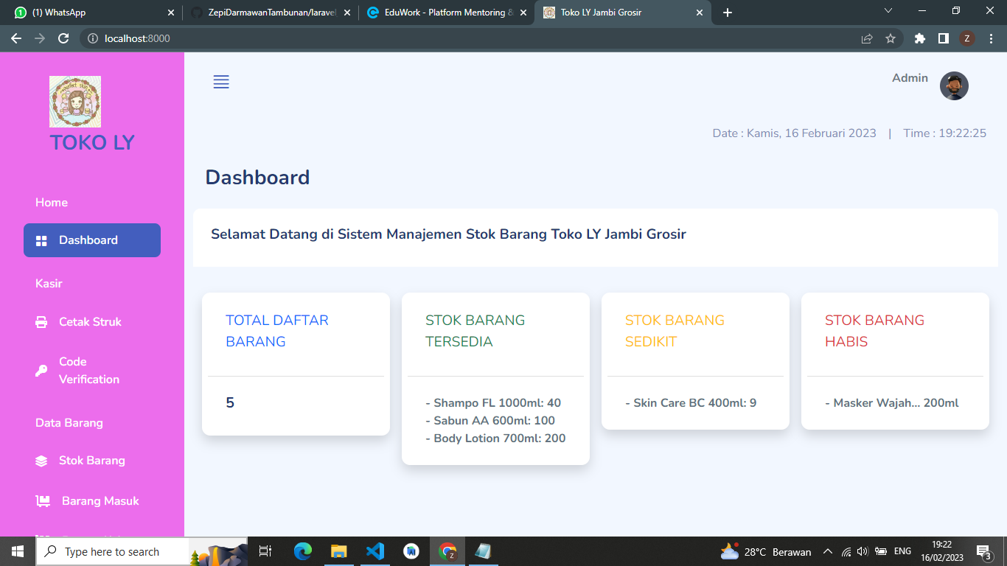Mute audio via the speaker tray icon
This screenshot has height=566, width=1007.
tap(863, 551)
